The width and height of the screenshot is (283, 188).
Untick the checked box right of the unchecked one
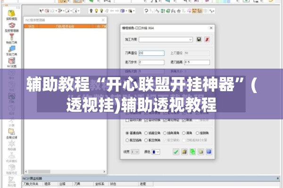coord(146,120)
